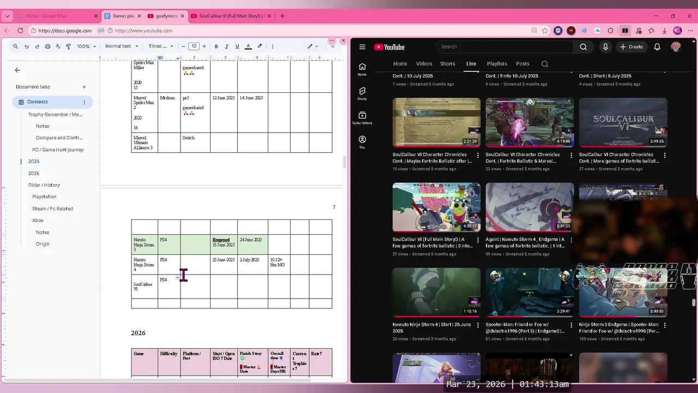The height and width of the screenshot is (393, 698).
Task: Open the YouTube guide hamburger menu
Action: (362, 47)
